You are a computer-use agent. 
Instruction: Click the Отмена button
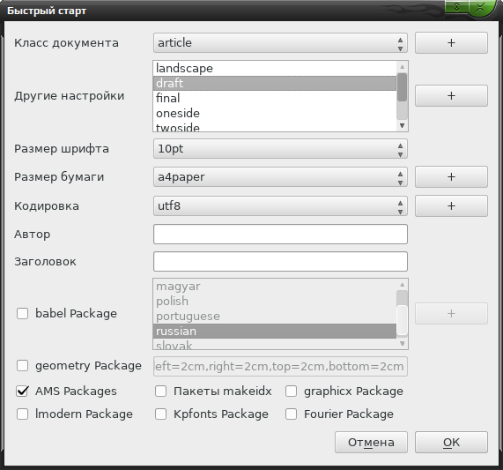pyautogui.click(x=371, y=442)
